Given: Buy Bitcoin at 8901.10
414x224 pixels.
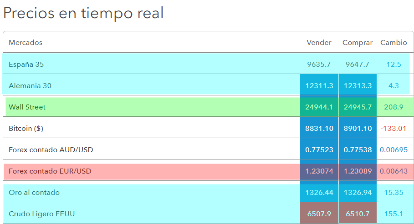Looking at the screenshot, I should point(358,129).
